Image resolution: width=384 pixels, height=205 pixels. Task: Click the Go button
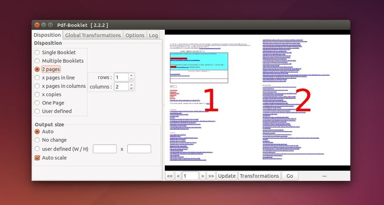pyautogui.click(x=290, y=176)
